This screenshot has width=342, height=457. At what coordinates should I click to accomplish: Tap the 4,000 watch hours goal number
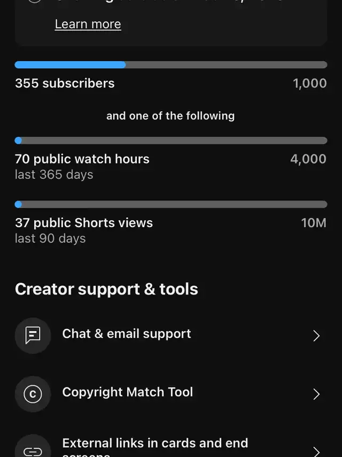tap(308, 159)
